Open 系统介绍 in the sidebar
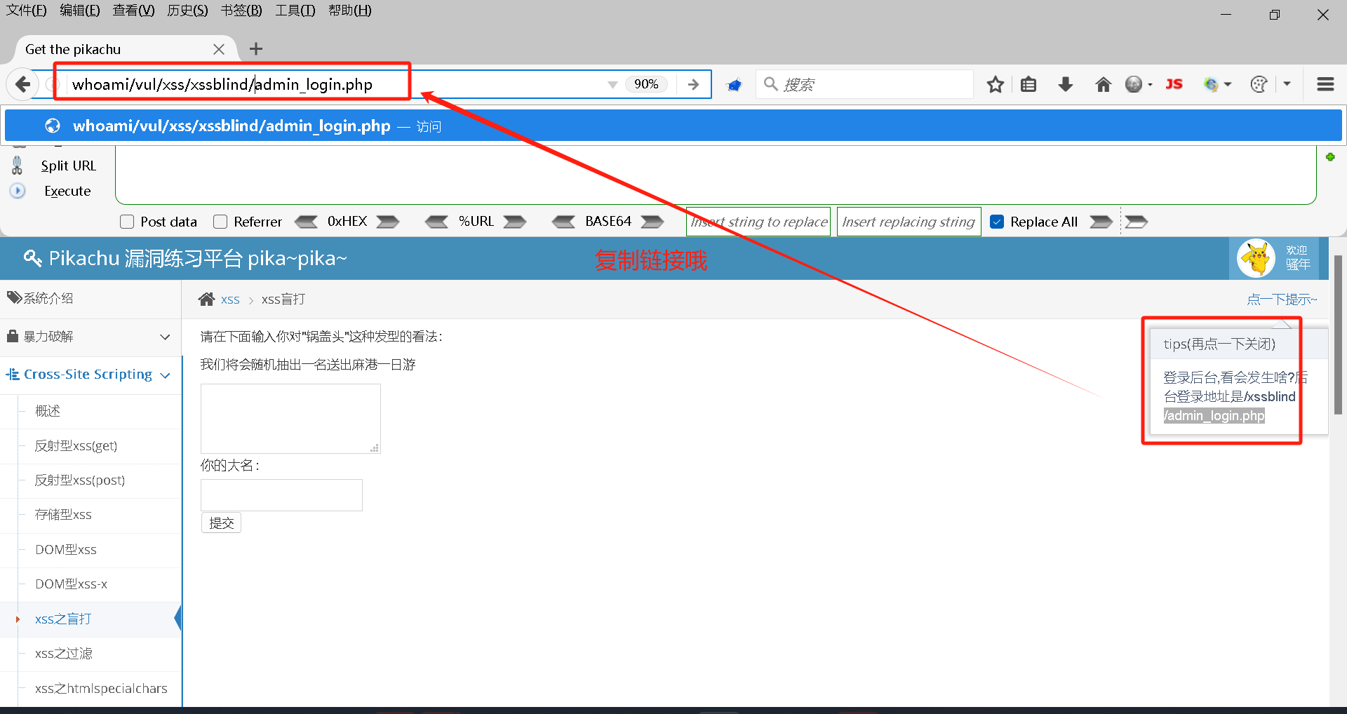 tap(91, 298)
